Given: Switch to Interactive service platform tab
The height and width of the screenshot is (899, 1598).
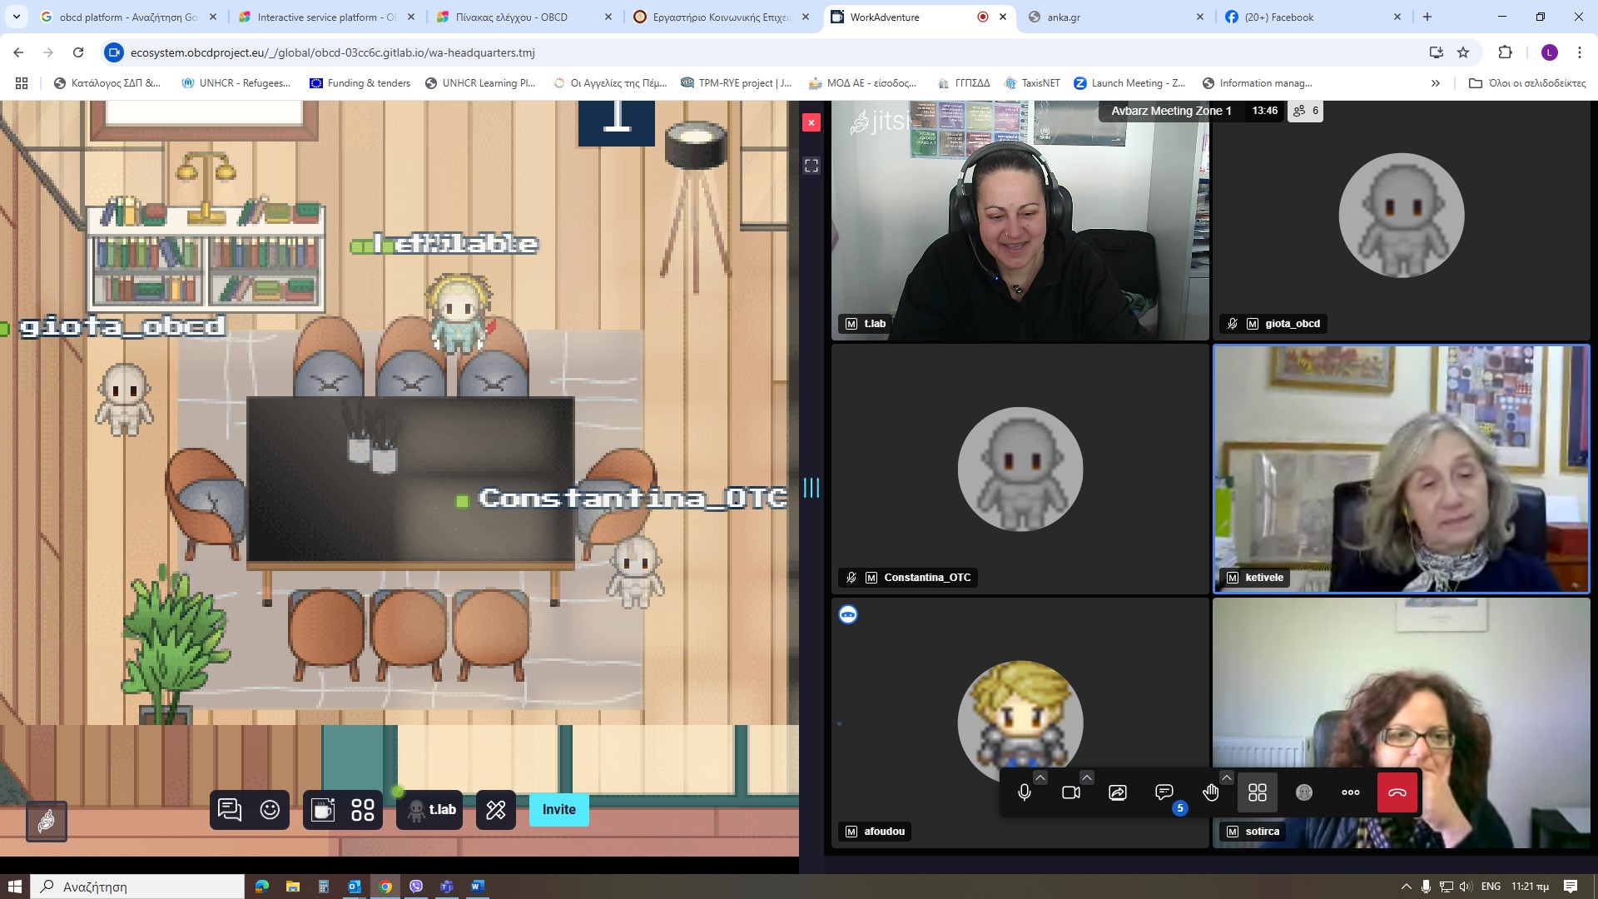Looking at the screenshot, I should click(326, 17).
